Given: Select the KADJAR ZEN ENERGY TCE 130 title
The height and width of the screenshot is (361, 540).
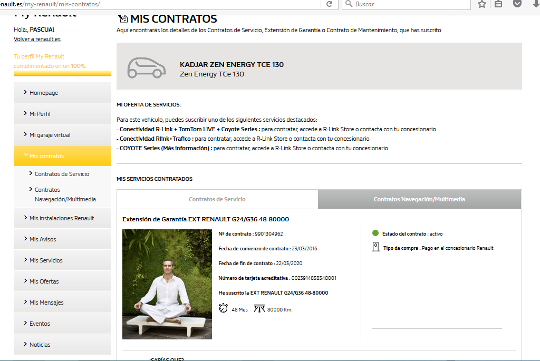Looking at the screenshot, I should click(232, 65).
